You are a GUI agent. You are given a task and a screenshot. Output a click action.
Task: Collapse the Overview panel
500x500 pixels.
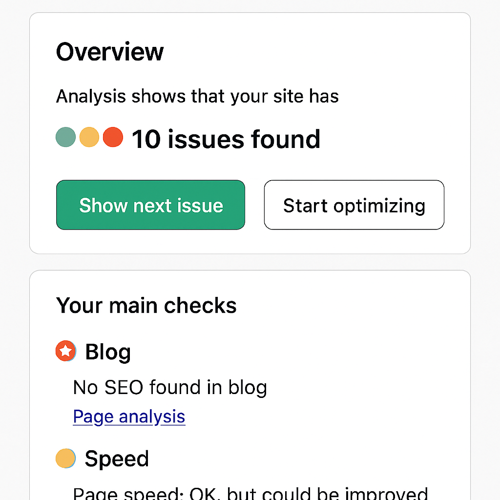pos(109,51)
